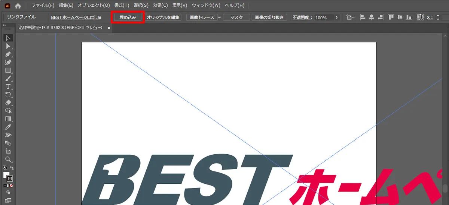
Task: Select the Blend tool
Action: (8, 143)
